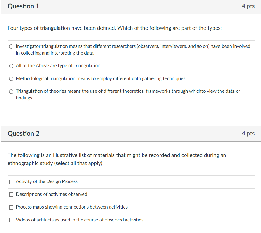This screenshot has width=261, height=233.
Task: Check "Descriptions of activities observed"
Action: 11,194
